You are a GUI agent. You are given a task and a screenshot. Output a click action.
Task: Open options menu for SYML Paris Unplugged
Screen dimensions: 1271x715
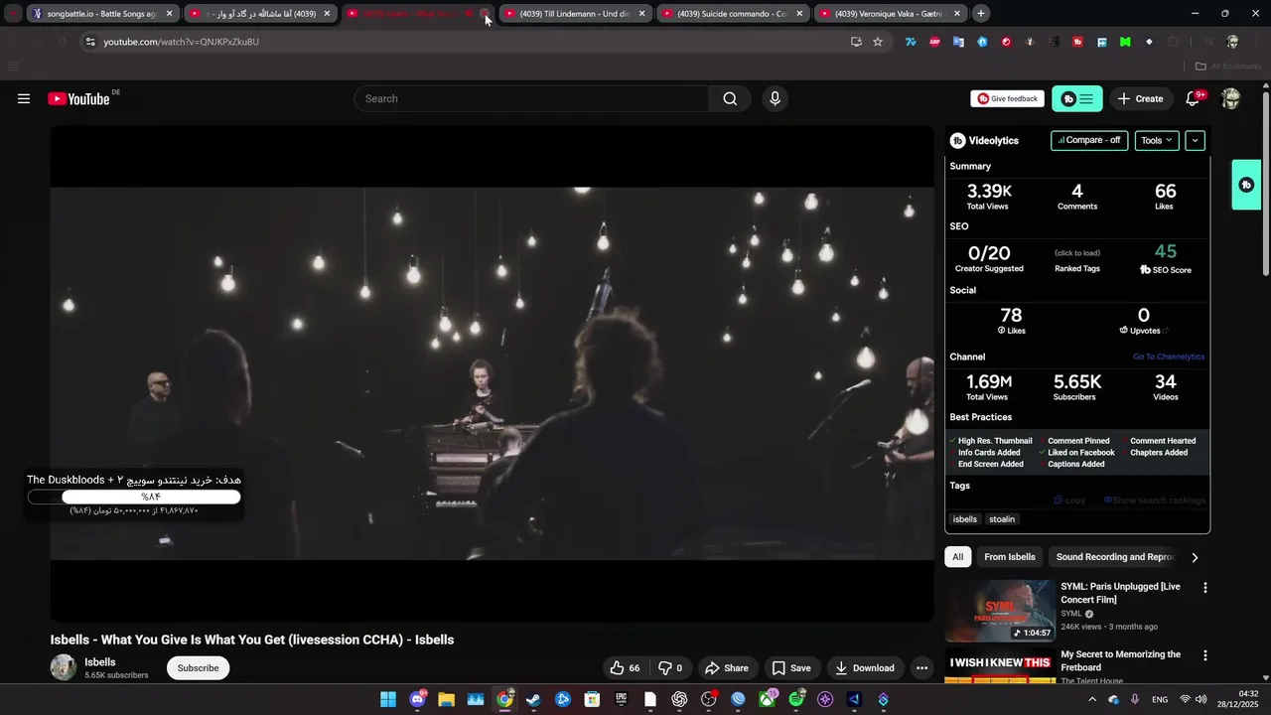(x=1205, y=588)
